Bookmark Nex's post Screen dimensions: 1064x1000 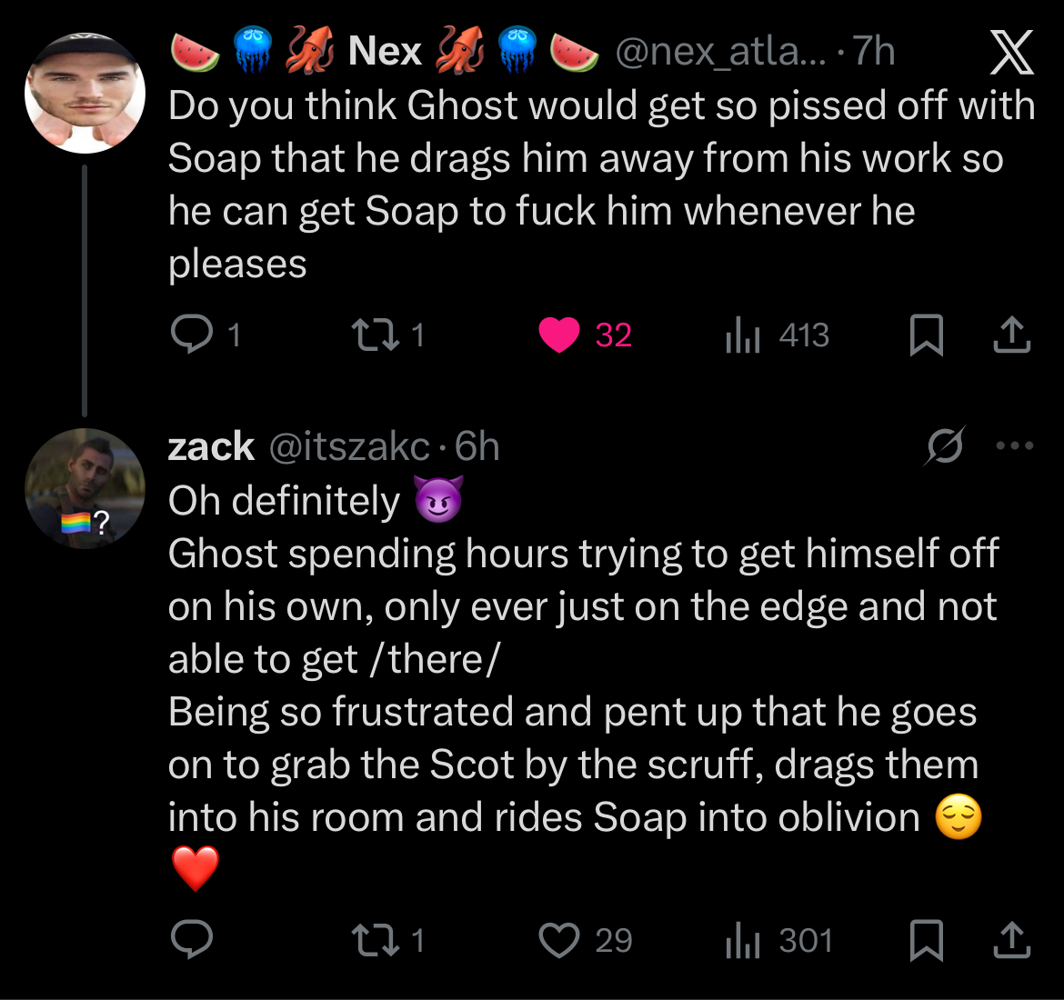926,335
